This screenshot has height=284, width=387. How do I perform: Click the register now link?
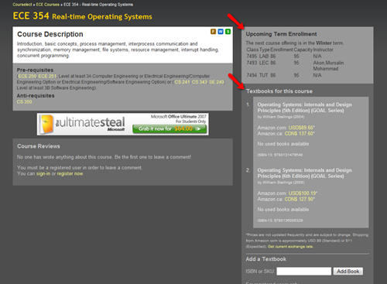click(70, 173)
